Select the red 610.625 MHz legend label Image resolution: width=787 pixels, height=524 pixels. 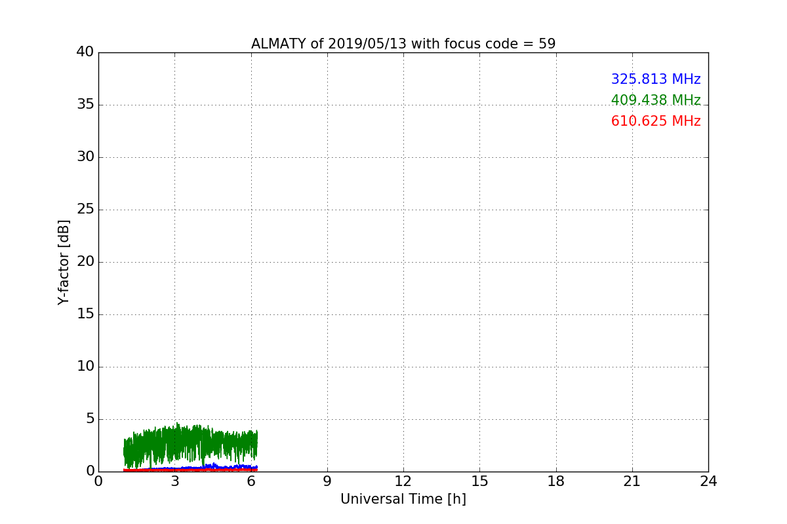(656, 121)
